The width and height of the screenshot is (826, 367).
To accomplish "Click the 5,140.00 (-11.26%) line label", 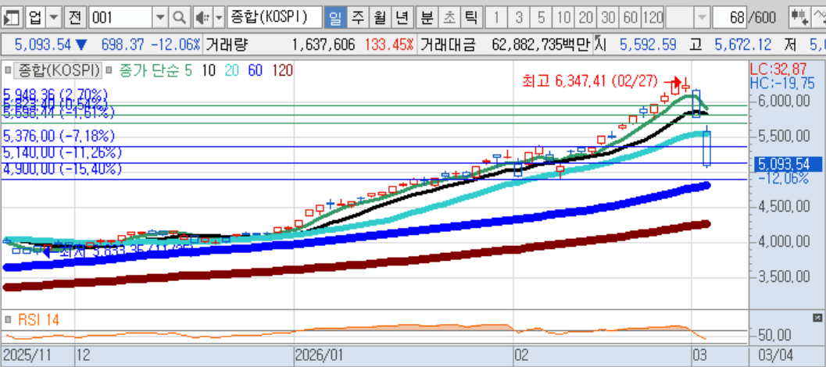I will (x=63, y=153).
